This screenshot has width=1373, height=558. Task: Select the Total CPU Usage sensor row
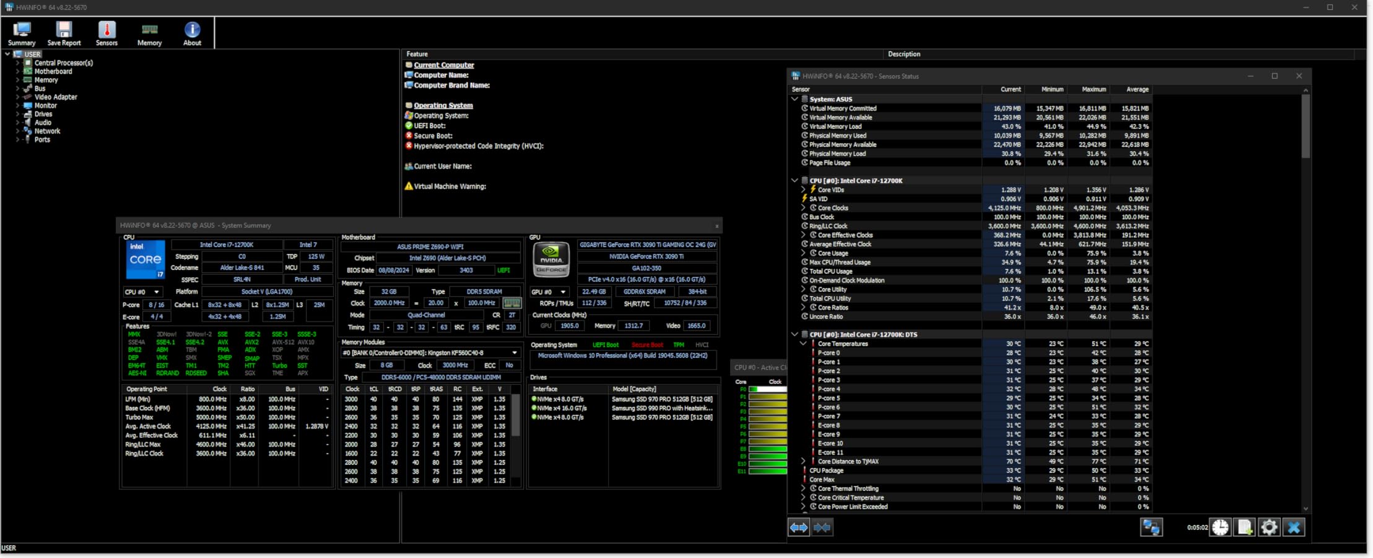pos(970,272)
